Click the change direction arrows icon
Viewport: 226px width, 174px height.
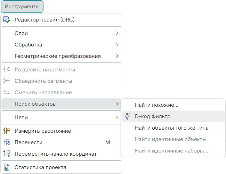(7, 93)
